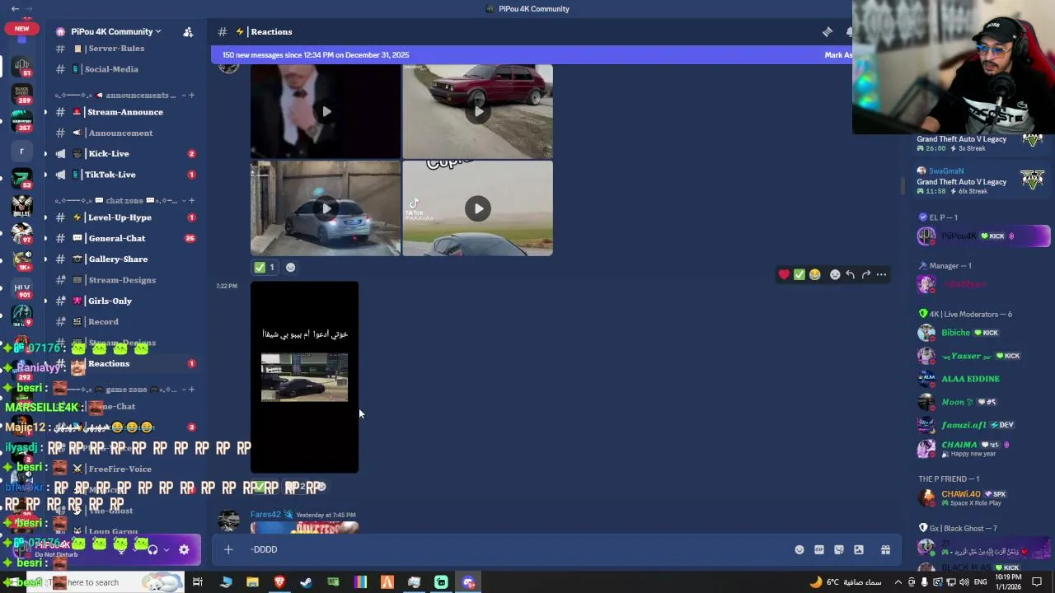This screenshot has height=593, width=1055.
Task: Open the Gallery-Share channel
Action: tap(124, 259)
